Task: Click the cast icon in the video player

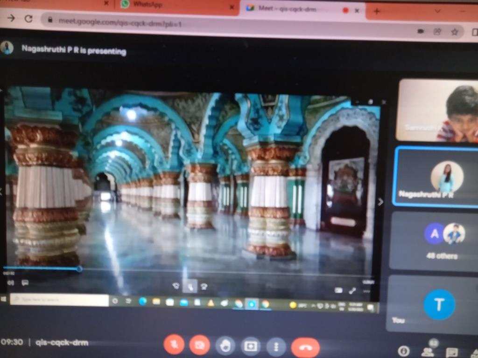Action: (338, 290)
